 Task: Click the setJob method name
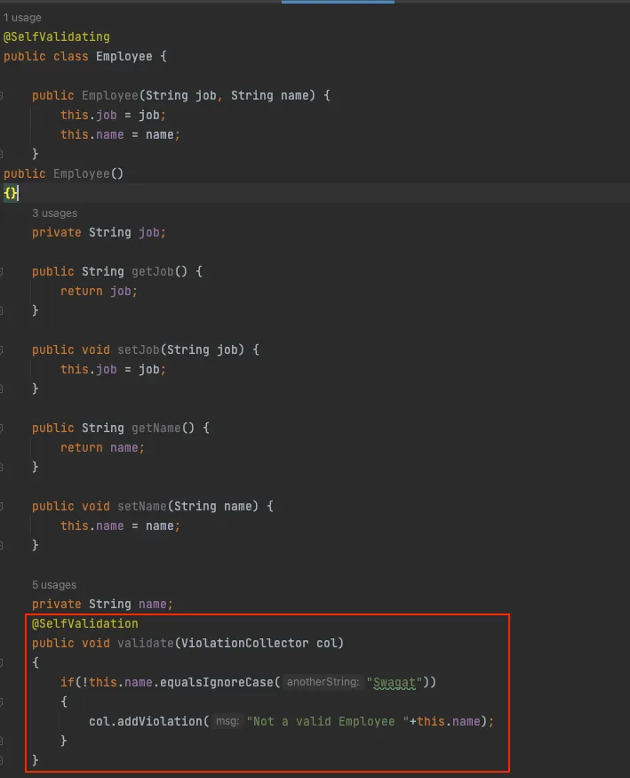coord(139,349)
